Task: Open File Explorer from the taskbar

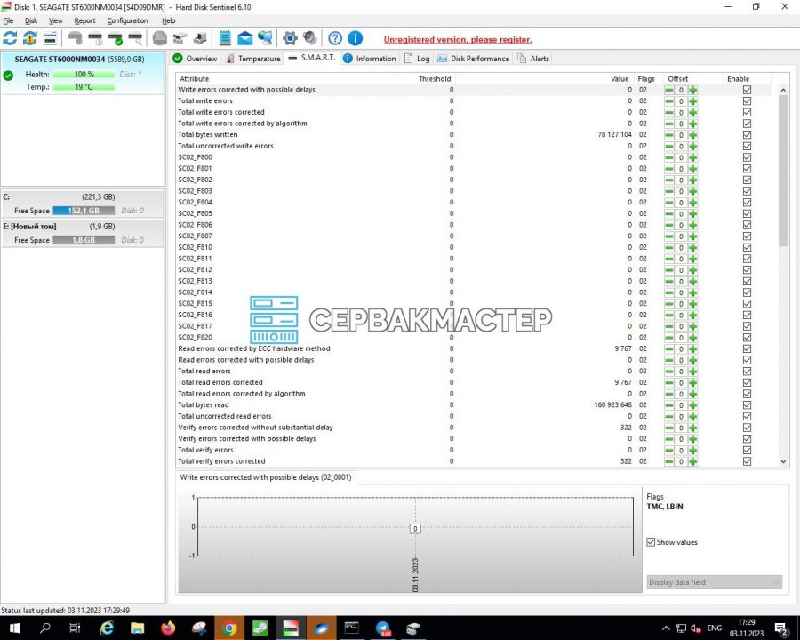Action: [137, 628]
